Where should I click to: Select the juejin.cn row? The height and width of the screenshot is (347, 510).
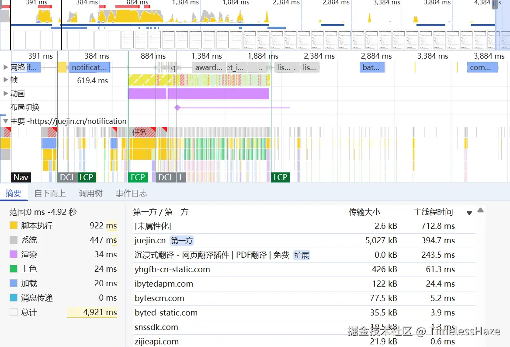304,241
